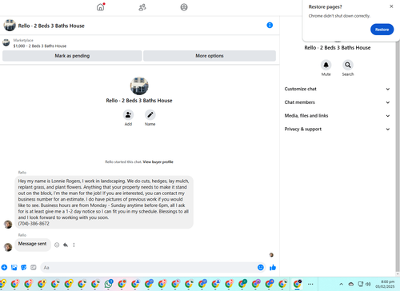The image size is (400, 291).
Task: Mute this conversation with the bell icon
Action: (x=326, y=65)
